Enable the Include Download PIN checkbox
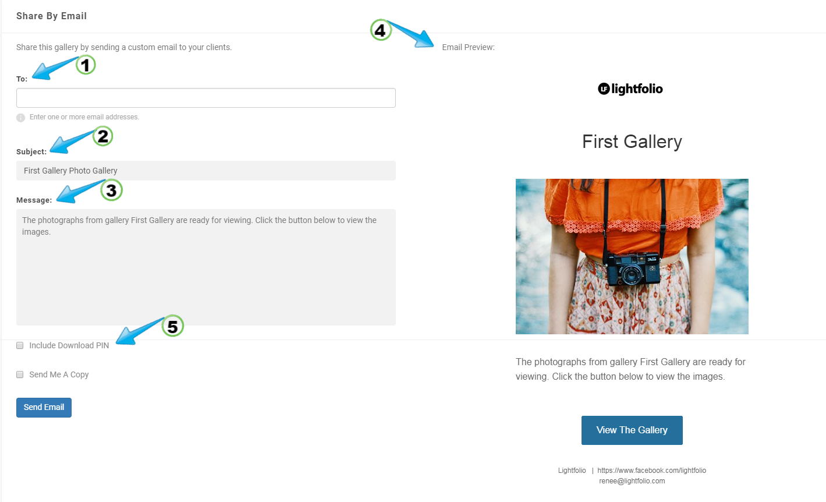826x502 pixels. [x=20, y=345]
